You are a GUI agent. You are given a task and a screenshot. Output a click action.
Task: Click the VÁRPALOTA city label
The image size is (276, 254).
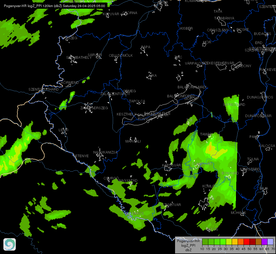tap(195, 63)
